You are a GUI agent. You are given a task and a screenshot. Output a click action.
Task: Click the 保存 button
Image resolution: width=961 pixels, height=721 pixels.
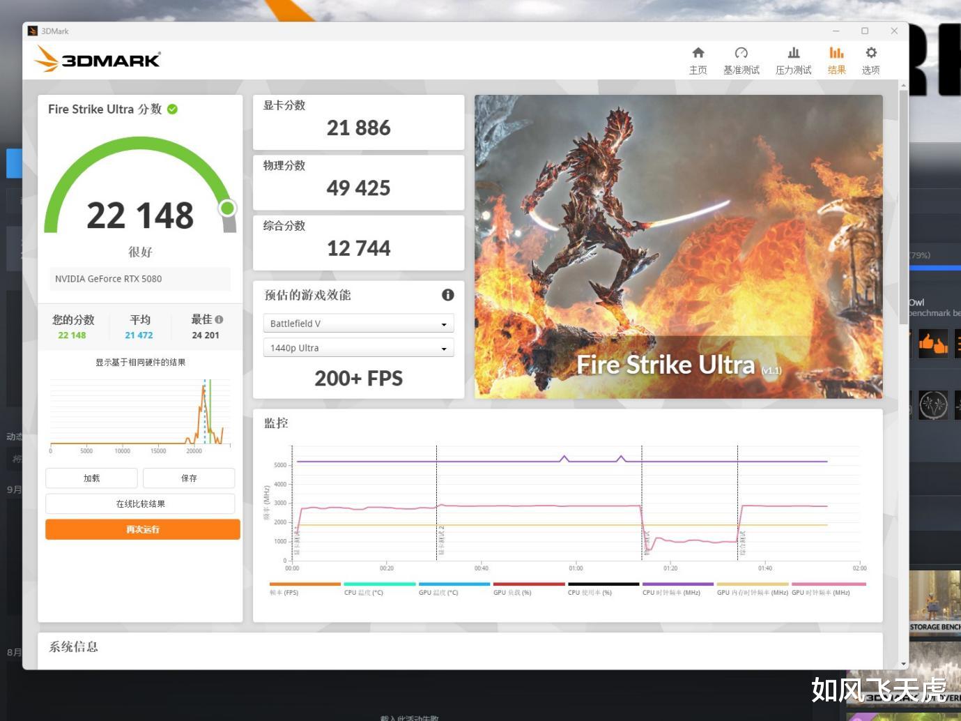tap(189, 478)
